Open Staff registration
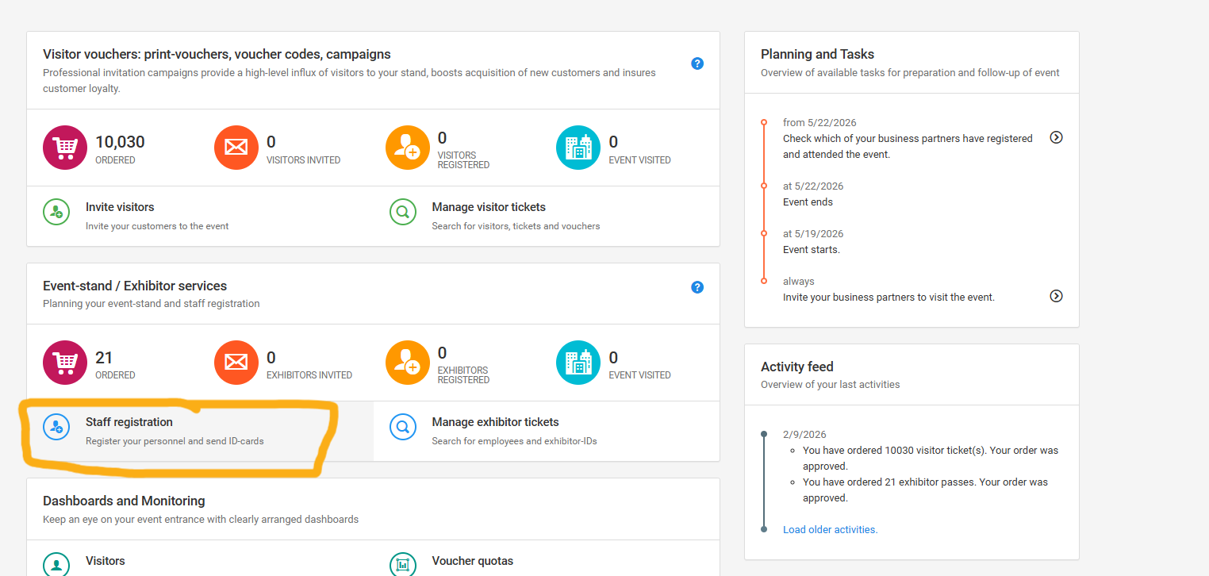The height and width of the screenshot is (576, 1209). [129, 422]
